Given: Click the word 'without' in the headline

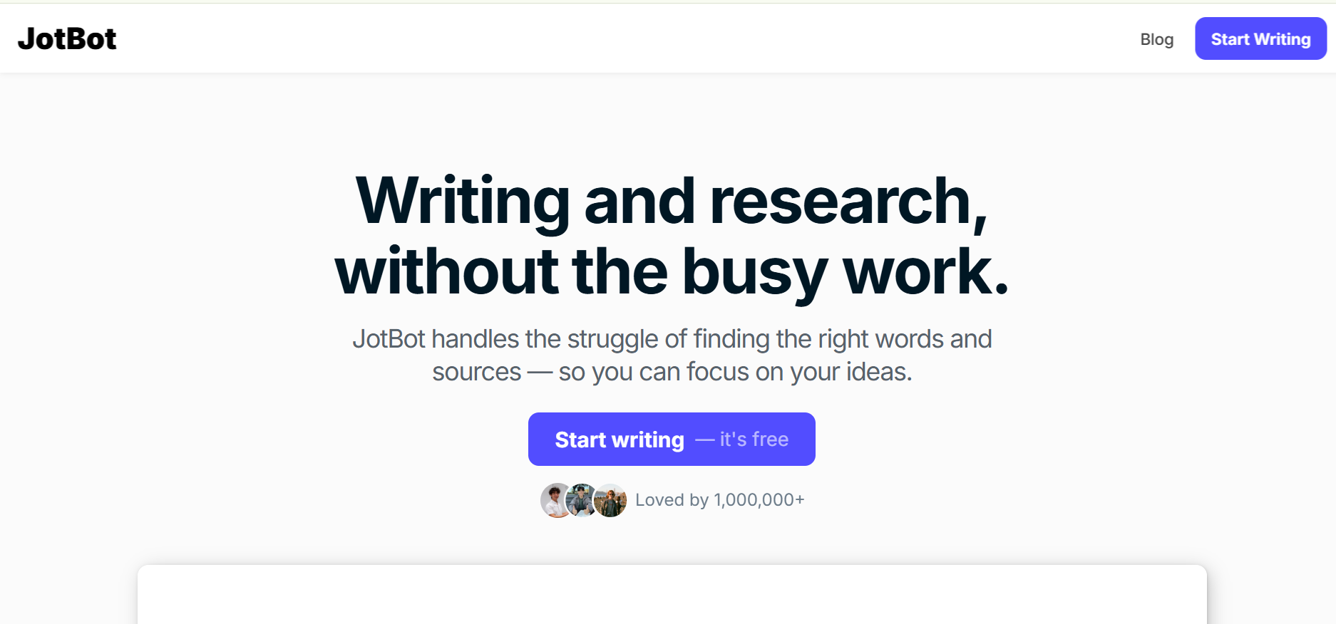Looking at the screenshot, I should coord(446,272).
